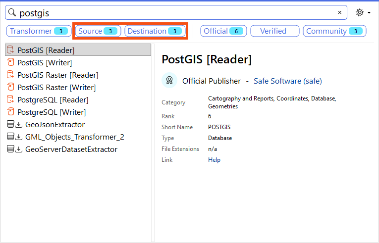This screenshot has width=379, height=243.
Task: Toggle the Official filter
Action: 223,31
